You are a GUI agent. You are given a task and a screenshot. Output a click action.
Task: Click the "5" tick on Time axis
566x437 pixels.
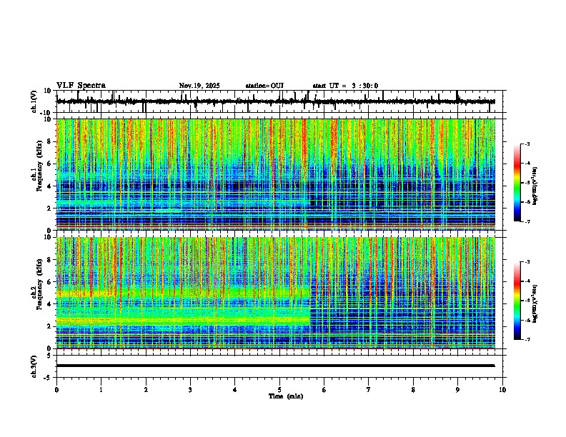tap(279, 390)
